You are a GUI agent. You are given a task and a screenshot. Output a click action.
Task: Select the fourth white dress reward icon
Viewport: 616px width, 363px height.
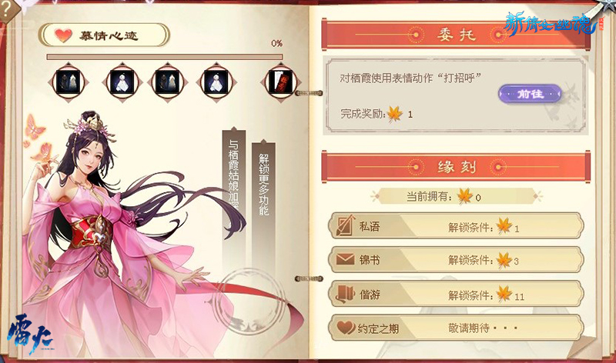click(x=216, y=82)
